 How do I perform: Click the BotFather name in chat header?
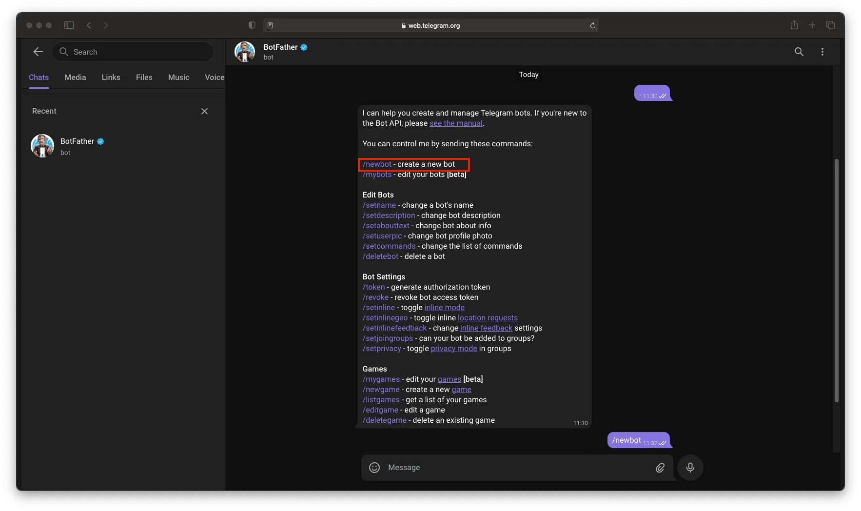point(280,47)
